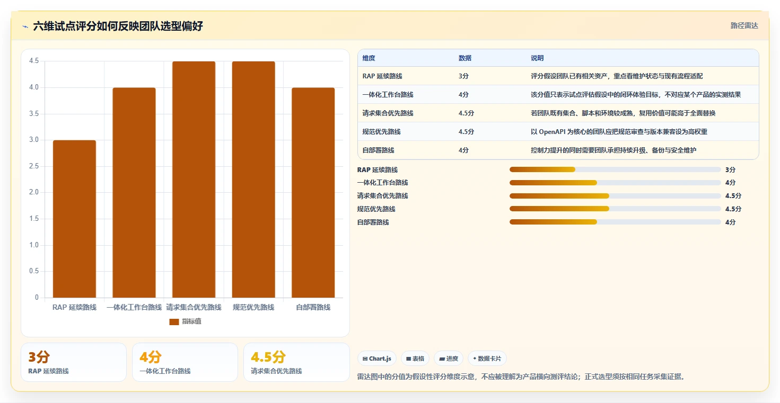Select the 表格 chip
780x403 pixels.
point(415,359)
